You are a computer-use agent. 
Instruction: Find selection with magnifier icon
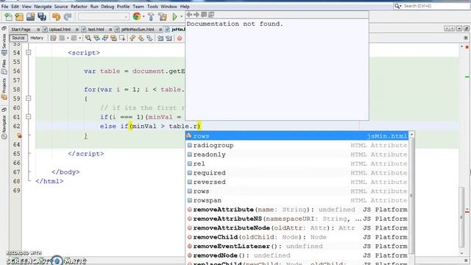coord(88,38)
